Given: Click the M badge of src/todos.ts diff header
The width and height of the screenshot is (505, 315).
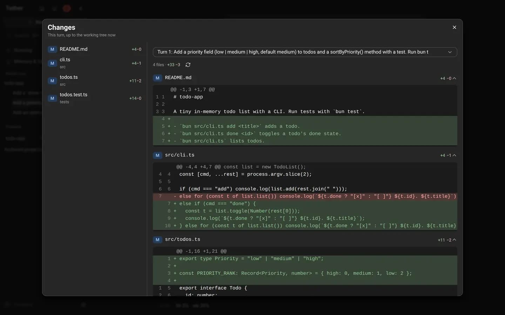Looking at the screenshot, I should click(157, 240).
